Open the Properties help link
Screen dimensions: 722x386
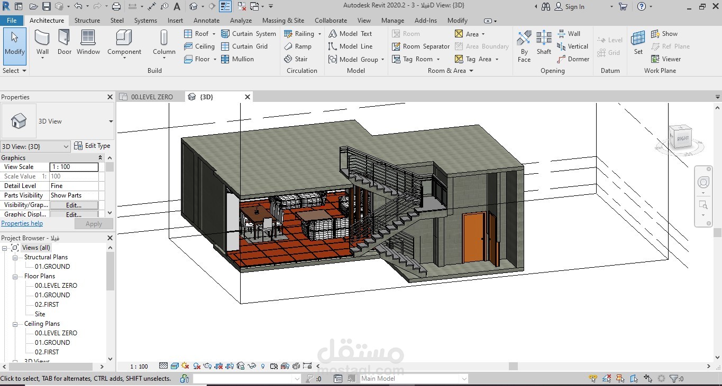(x=22, y=223)
